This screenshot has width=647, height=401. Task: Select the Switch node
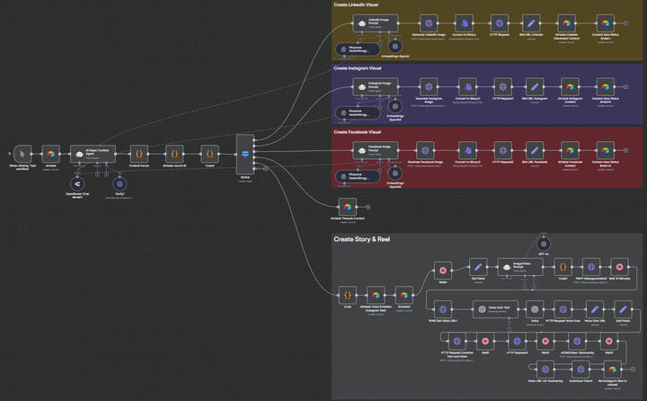click(x=244, y=153)
